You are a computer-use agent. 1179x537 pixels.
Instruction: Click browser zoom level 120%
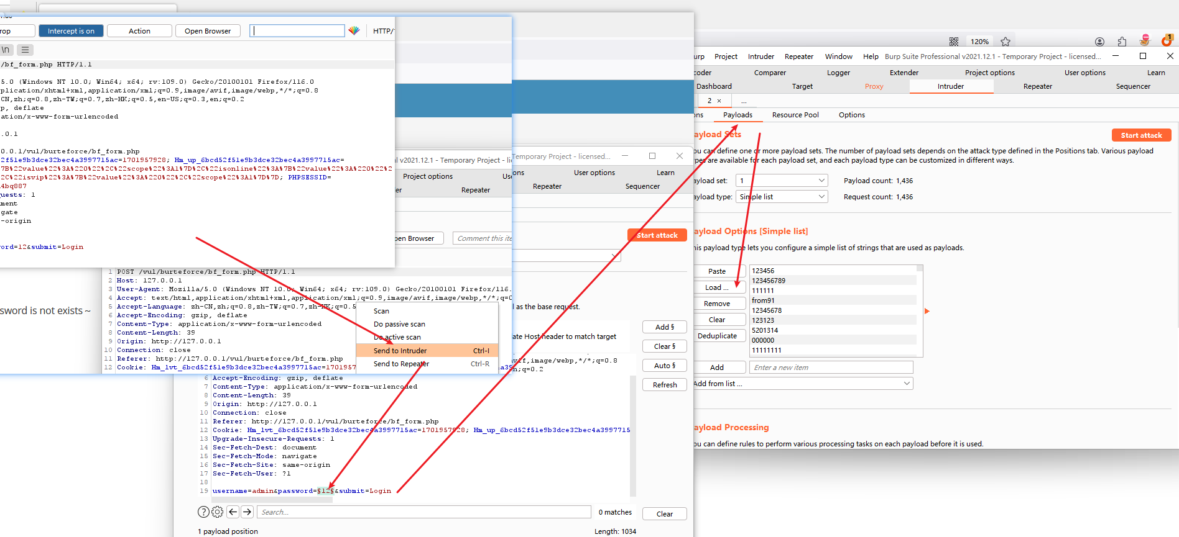pos(979,42)
